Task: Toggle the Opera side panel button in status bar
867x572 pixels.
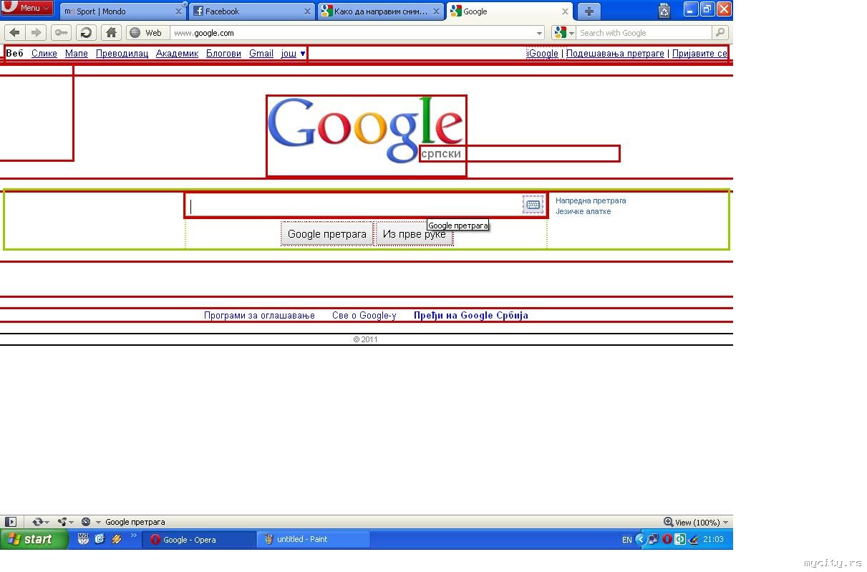Action: point(10,523)
